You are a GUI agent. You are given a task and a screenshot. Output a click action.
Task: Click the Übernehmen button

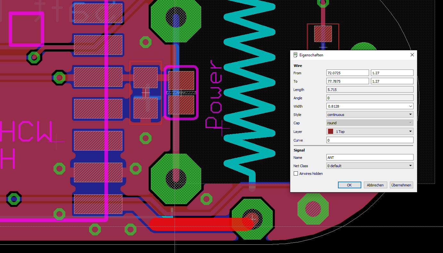tap(401, 185)
